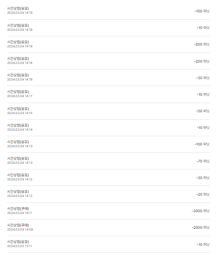This screenshot has height=255, width=219.
Task: Open the 14:19 시간상점(응모) entry
Action: tap(108, 11)
